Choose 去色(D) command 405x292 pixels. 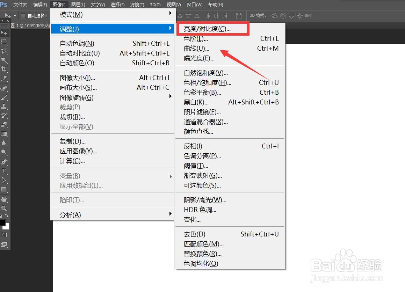[230, 234]
